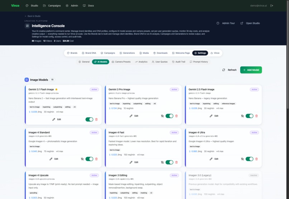Switch to the Audit Trail sub-tab

[179, 62]
